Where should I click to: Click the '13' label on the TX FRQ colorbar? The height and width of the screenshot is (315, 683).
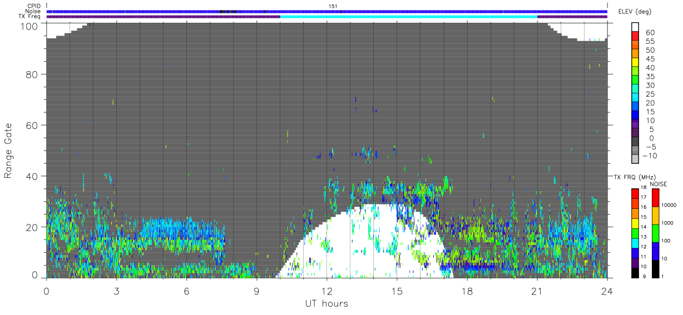(644, 237)
